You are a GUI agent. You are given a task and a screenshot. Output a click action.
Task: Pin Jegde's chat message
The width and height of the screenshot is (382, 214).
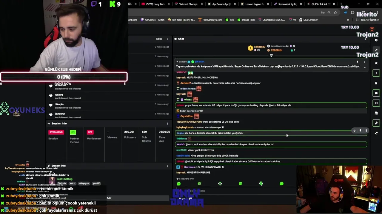[x=360, y=130]
